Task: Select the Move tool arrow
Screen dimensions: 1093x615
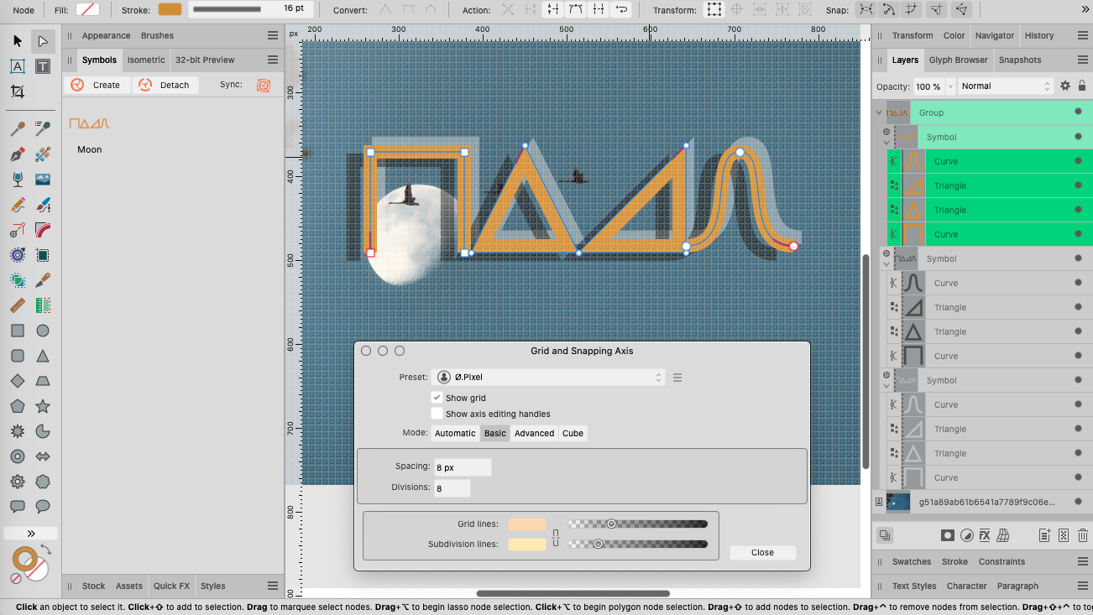Action: [x=18, y=41]
